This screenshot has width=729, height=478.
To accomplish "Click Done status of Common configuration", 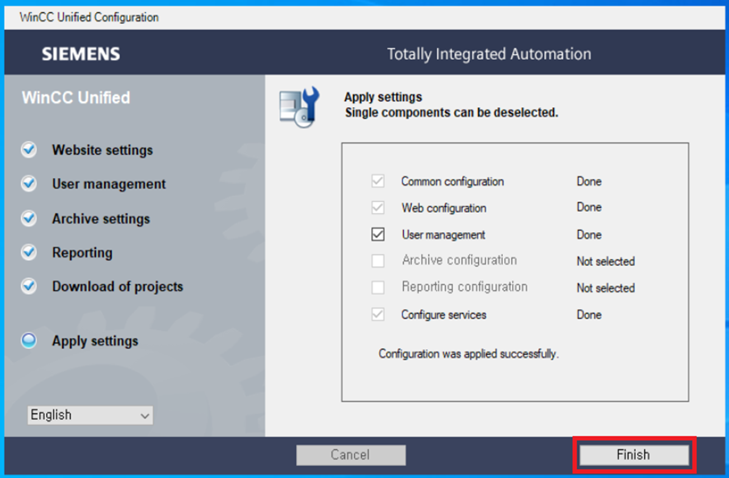I will pyautogui.click(x=589, y=181).
